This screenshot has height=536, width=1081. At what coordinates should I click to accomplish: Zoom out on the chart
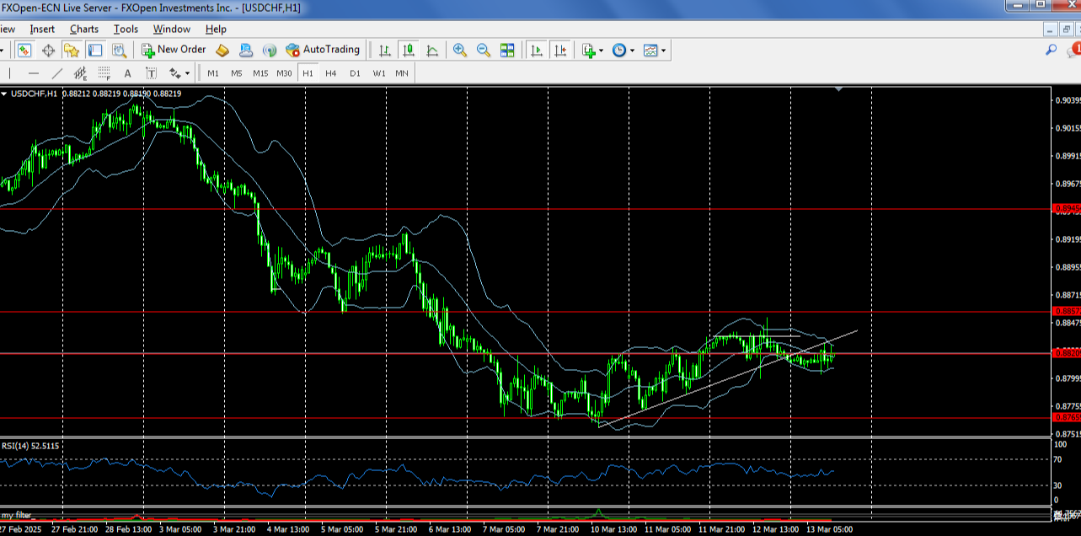[484, 51]
